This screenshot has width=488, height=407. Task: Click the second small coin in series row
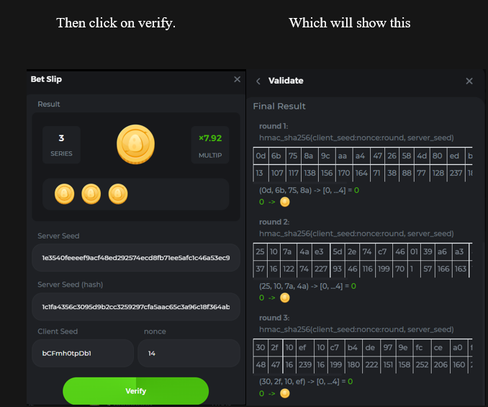point(91,194)
